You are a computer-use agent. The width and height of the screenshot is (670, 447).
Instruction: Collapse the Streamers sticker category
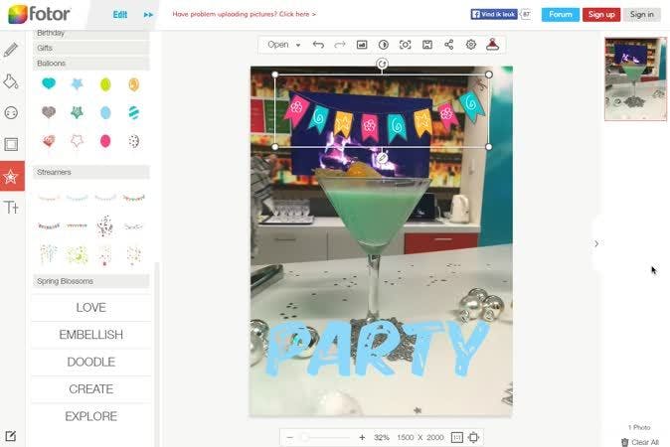91,172
